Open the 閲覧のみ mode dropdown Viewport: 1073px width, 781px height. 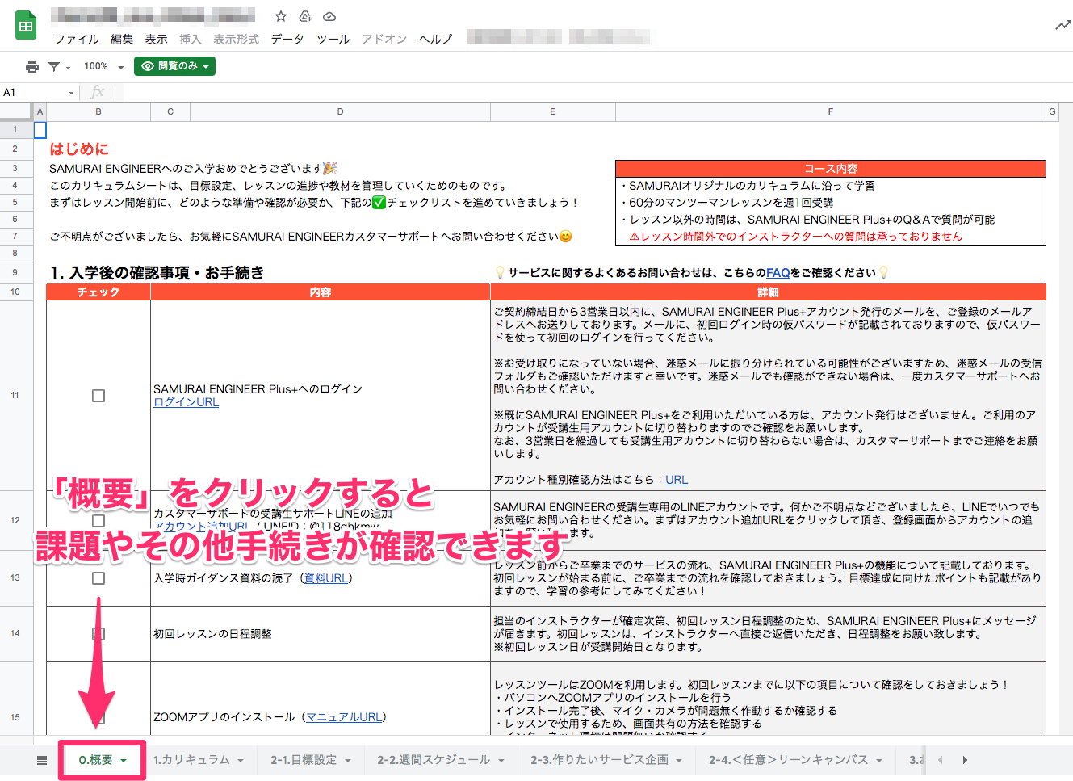point(174,68)
